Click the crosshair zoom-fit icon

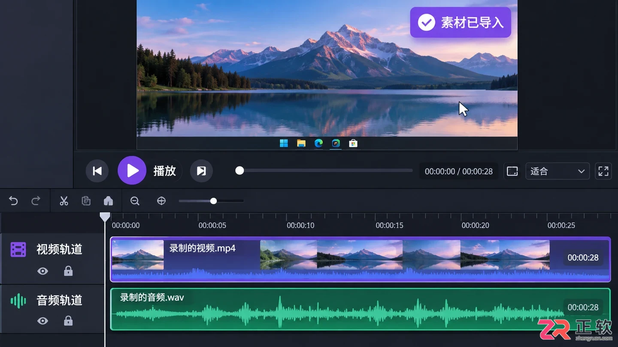pyautogui.click(x=161, y=201)
